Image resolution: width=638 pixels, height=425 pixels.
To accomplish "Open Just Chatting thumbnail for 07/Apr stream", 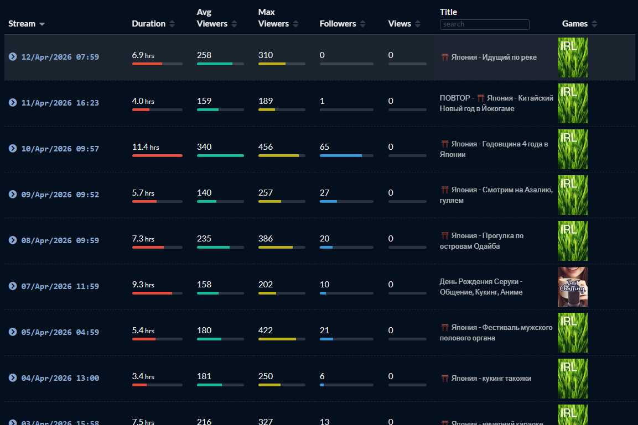I will (x=573, y=287).
